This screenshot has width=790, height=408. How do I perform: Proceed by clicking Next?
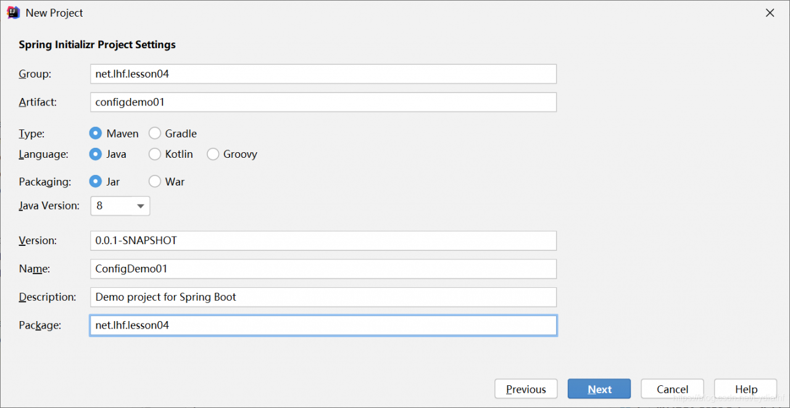click(599, 389)
